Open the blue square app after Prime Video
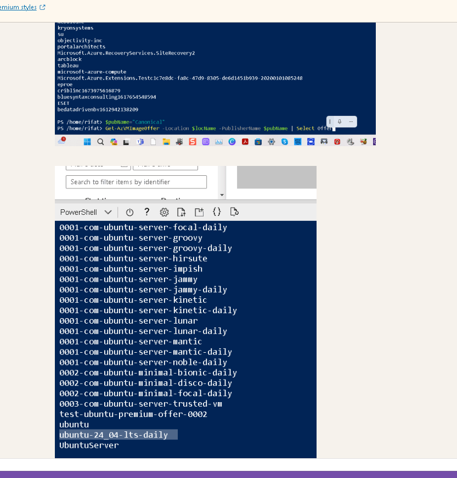 click(311, 142)
